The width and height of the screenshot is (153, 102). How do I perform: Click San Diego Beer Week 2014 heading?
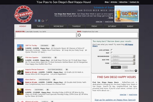(x=96, y=10)
